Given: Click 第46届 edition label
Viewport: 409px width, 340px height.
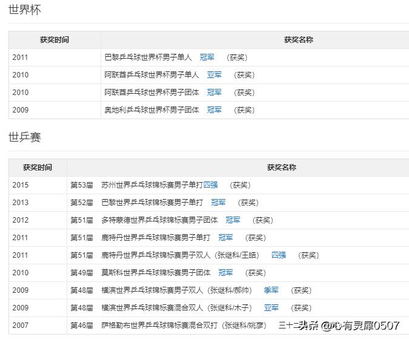Looking at the screenshot, I should pos(82,325).
